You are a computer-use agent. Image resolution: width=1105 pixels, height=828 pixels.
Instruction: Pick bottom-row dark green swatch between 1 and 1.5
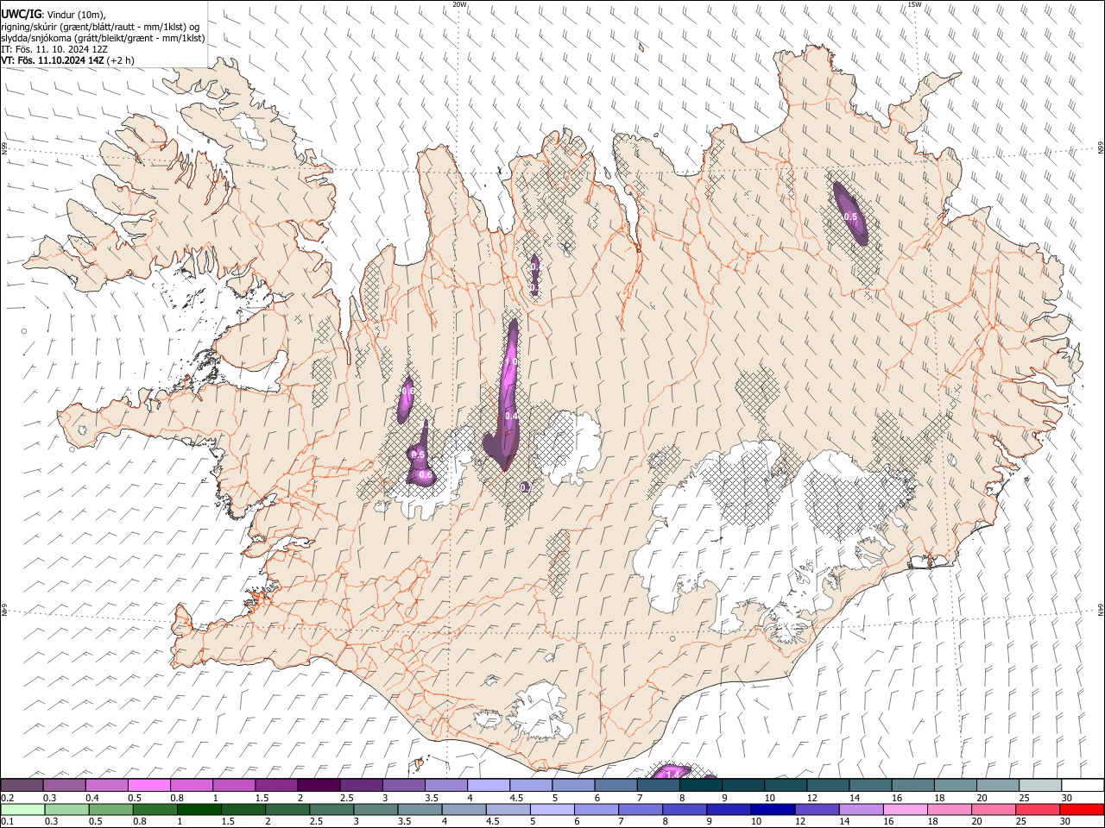pyautogui.click(x=199, y=809)
